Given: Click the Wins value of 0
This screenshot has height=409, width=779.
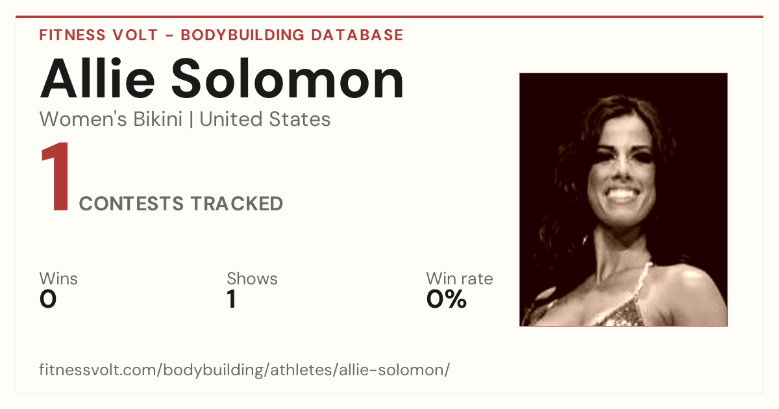Looking at the screenshot, I should click(x=48, y=299).
